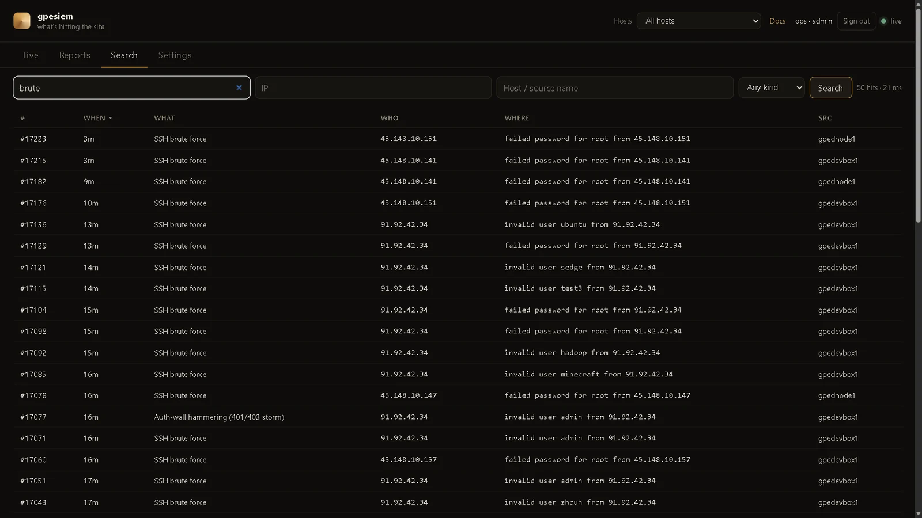Run the query with Search button

(830, 87)
